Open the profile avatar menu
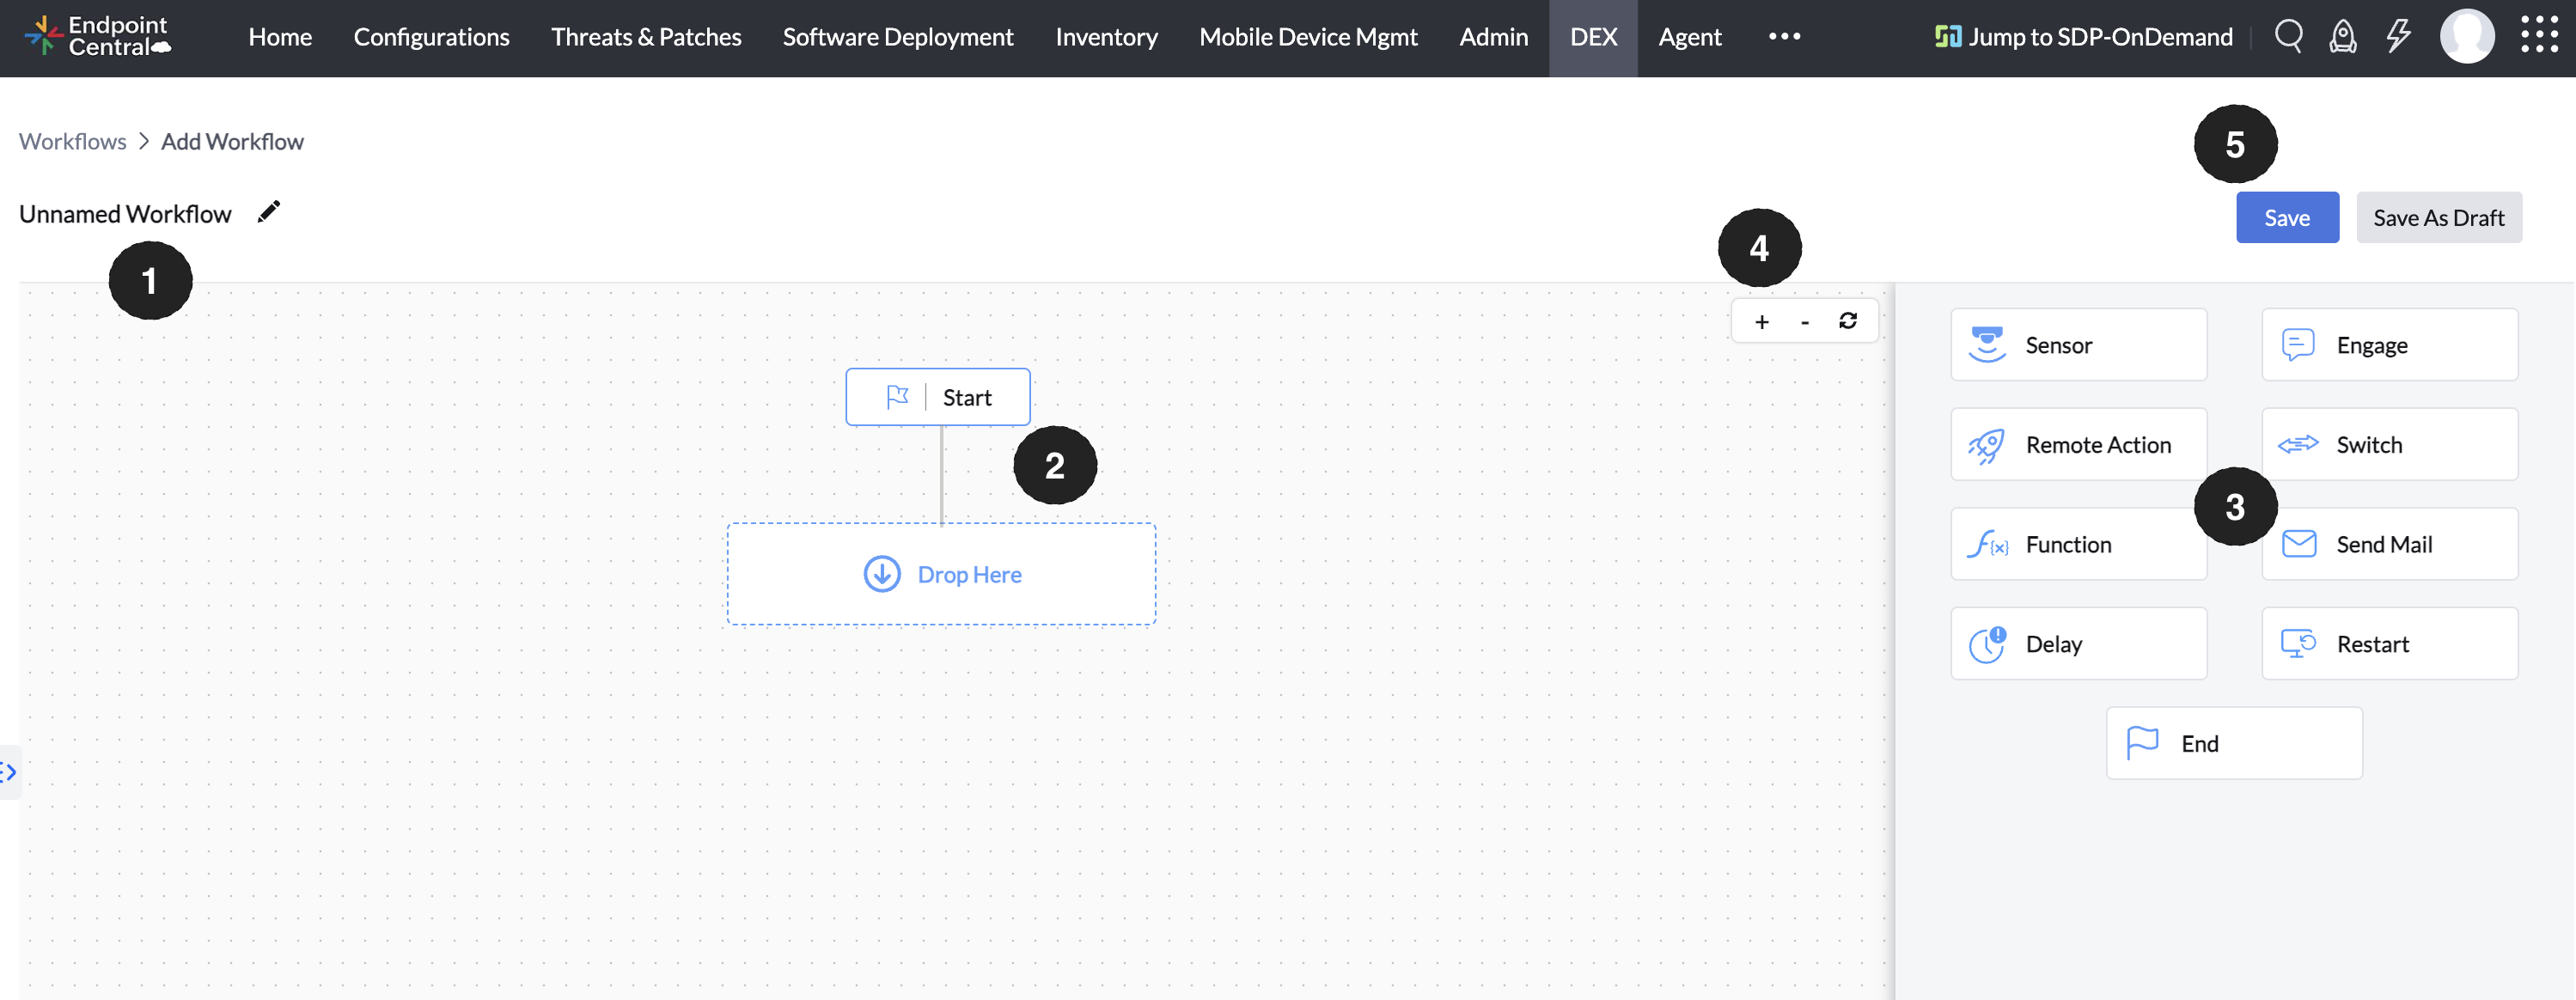This screenshot has width=2576, height=1000. [2467, 37]
